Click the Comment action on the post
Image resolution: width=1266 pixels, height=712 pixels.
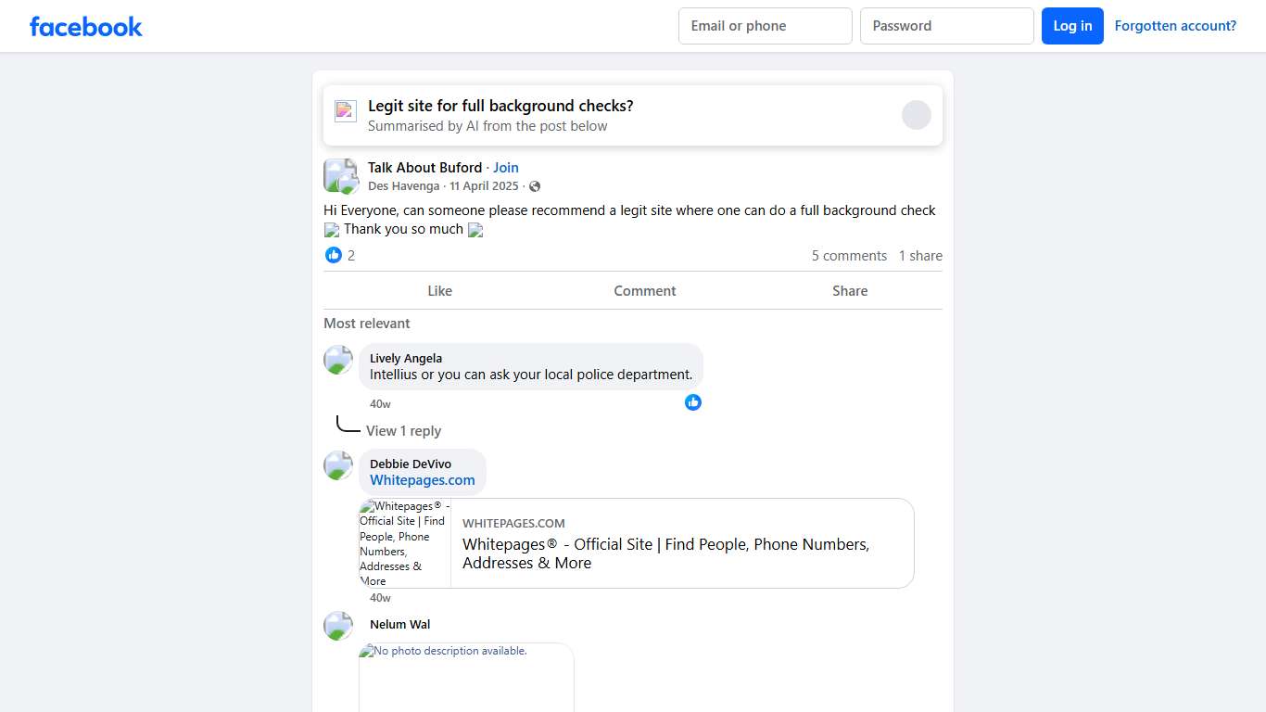pos(645,290)
